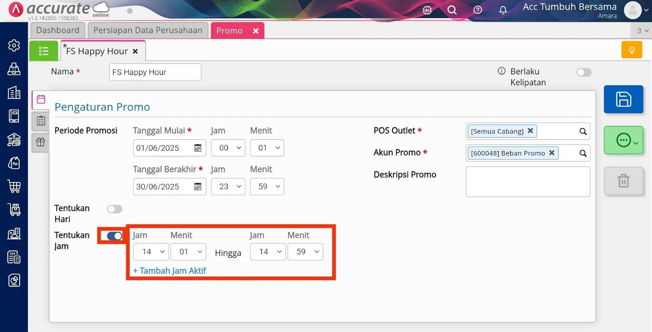This screenshot has width=652, height=332.
Task: Open the TAX module in sidebar
Action: click(14, 257)
